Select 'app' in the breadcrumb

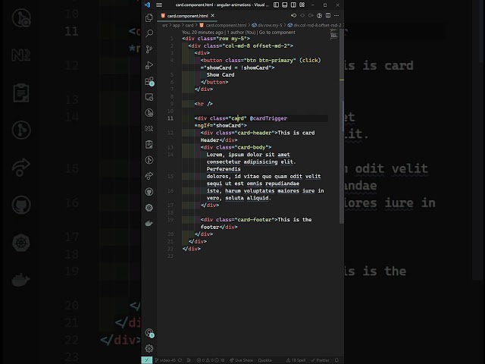pos(177,25)
